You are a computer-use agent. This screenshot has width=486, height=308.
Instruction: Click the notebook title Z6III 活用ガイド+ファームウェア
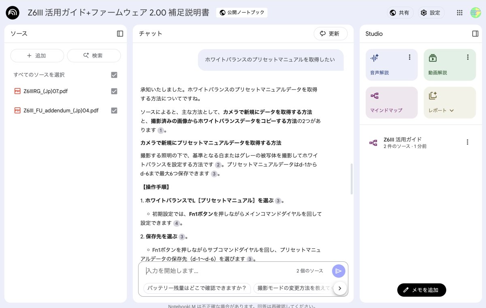click(118, 13)
